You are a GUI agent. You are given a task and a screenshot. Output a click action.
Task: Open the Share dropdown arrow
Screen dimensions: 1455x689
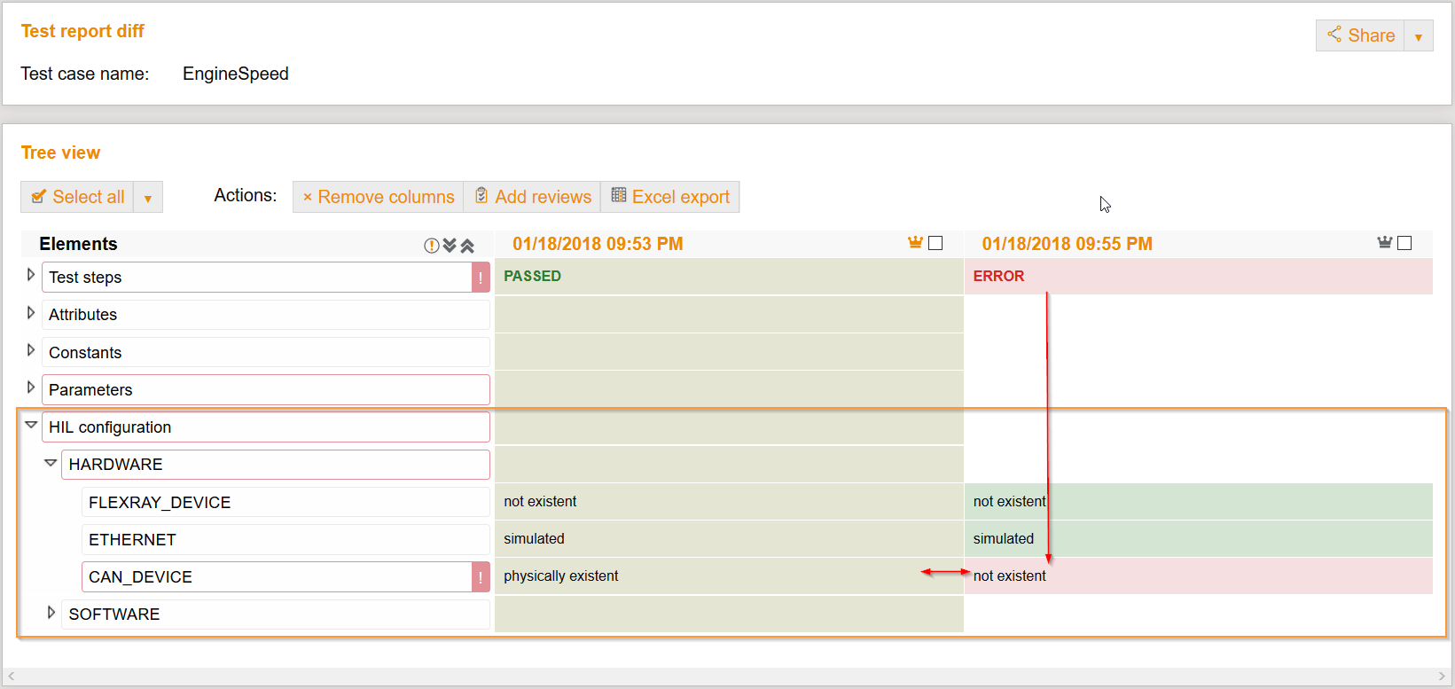[1419, 36]
